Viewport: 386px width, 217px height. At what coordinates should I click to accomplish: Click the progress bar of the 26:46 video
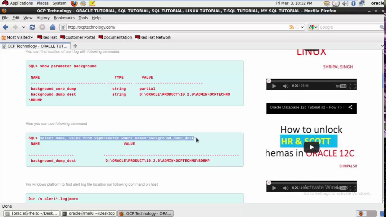coord(312,81)
